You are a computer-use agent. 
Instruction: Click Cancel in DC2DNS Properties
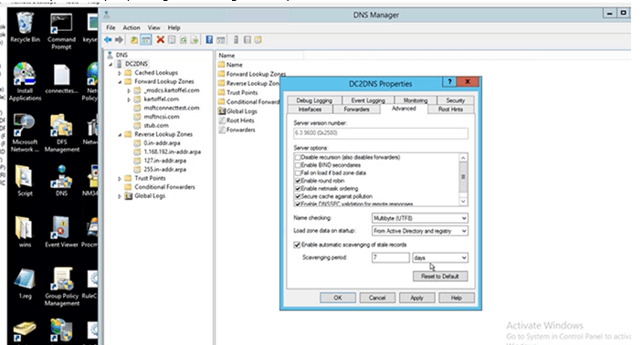[377, 298]
